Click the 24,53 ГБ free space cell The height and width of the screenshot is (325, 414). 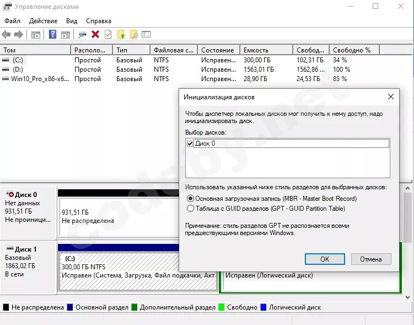(x=308, y=79)
